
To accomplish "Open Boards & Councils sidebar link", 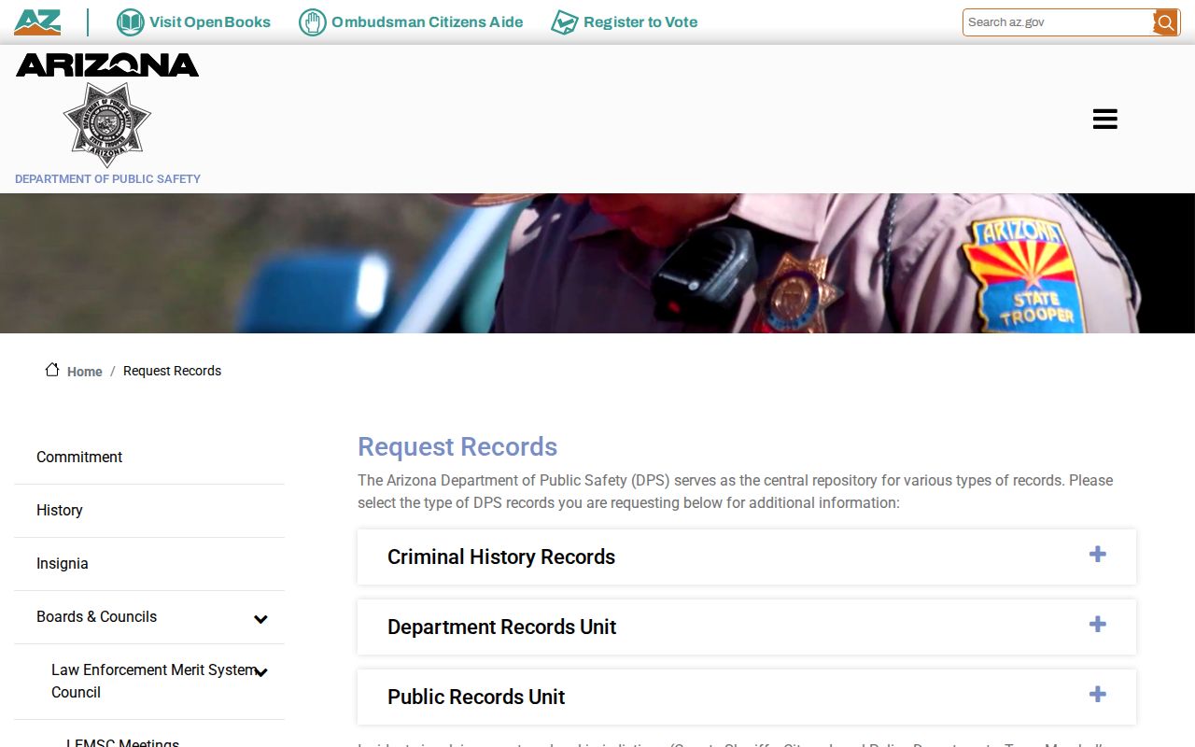I will click(x=97, y=616).
